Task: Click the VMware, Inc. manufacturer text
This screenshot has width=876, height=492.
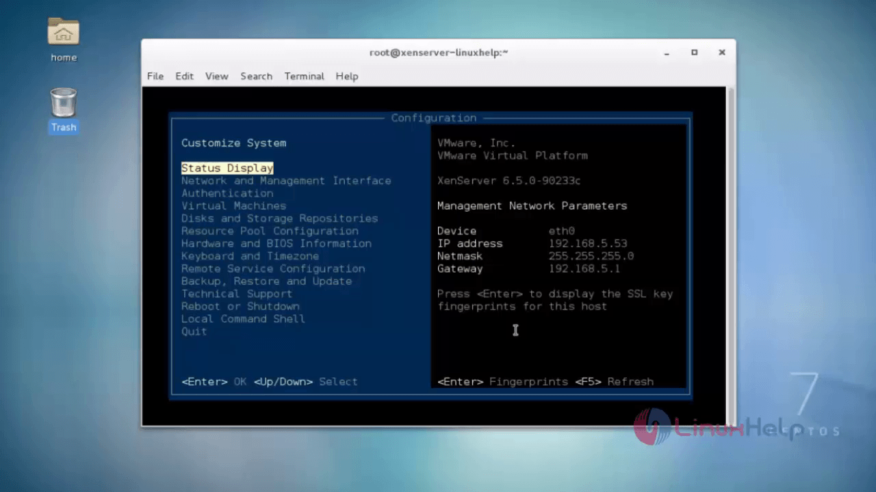Action: tap(476, 143)
